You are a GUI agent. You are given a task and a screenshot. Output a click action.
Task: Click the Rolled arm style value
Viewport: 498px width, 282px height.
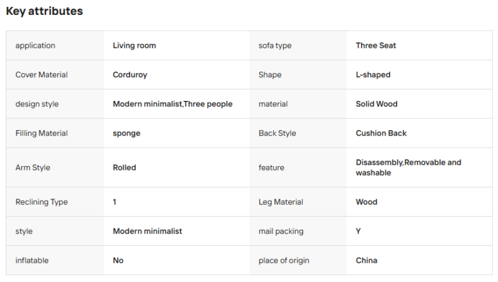(x=125, y=167)
